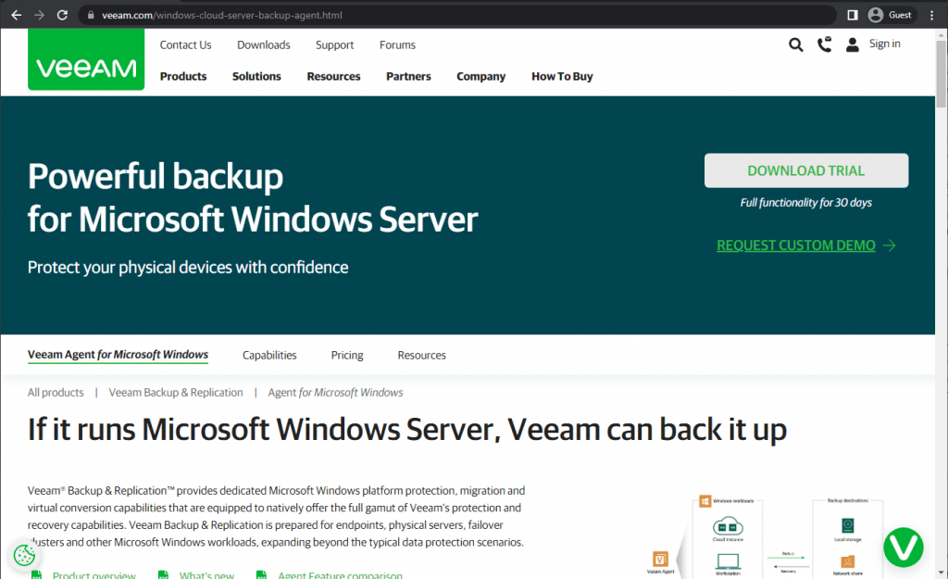
Task: Open the site search magnifier icon
Action: coord(795,44)
